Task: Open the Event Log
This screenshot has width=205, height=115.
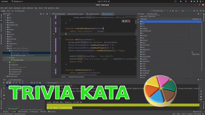Action: point(197,112)
